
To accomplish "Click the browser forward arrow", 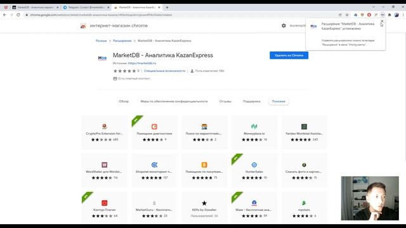I will pyautogui.click(x=11, y=15).
